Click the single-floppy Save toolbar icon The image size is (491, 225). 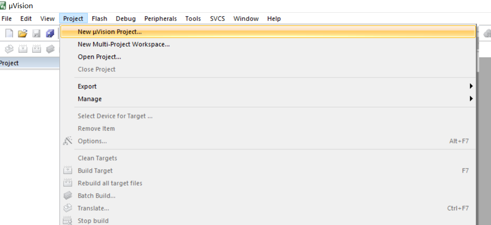(x=37, y=33)
